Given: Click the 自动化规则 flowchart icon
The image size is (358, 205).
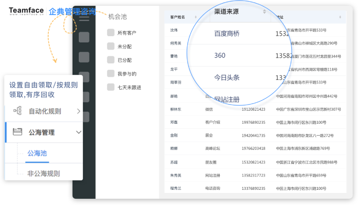Looking at the screenshot, I should pyautogui.click(x=17, y=111).
